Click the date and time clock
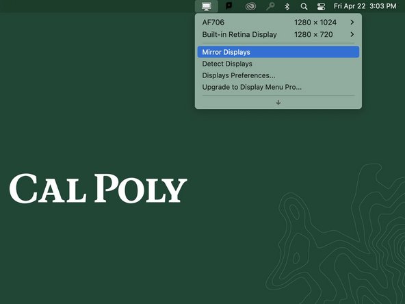The height and width of the screenshot is (304, 405). point(365,6)
